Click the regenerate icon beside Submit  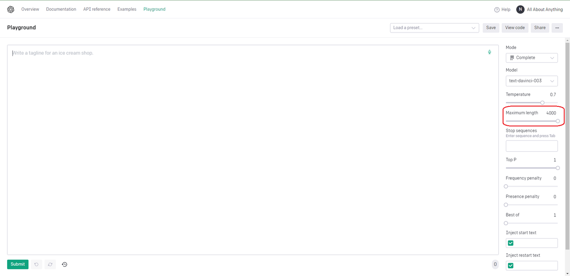click(x=50, y=264)
